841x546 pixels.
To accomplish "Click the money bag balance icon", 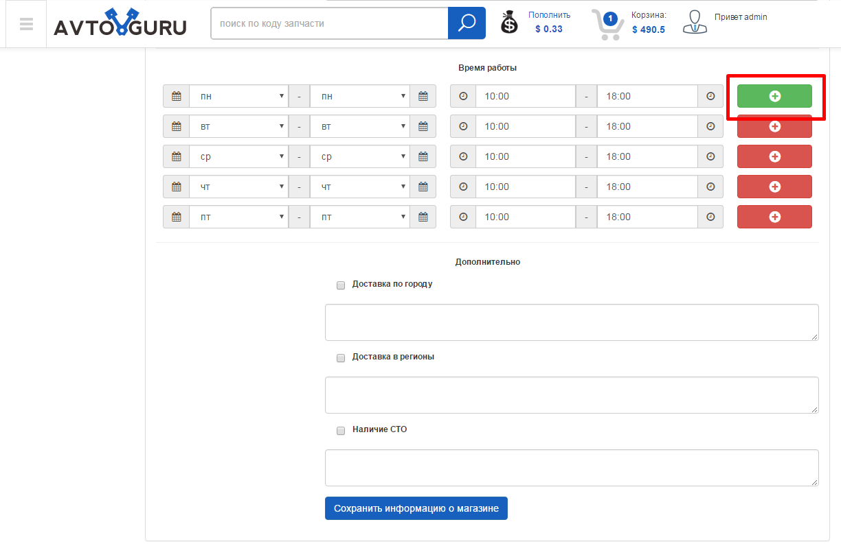I will (x=509, y=23).
